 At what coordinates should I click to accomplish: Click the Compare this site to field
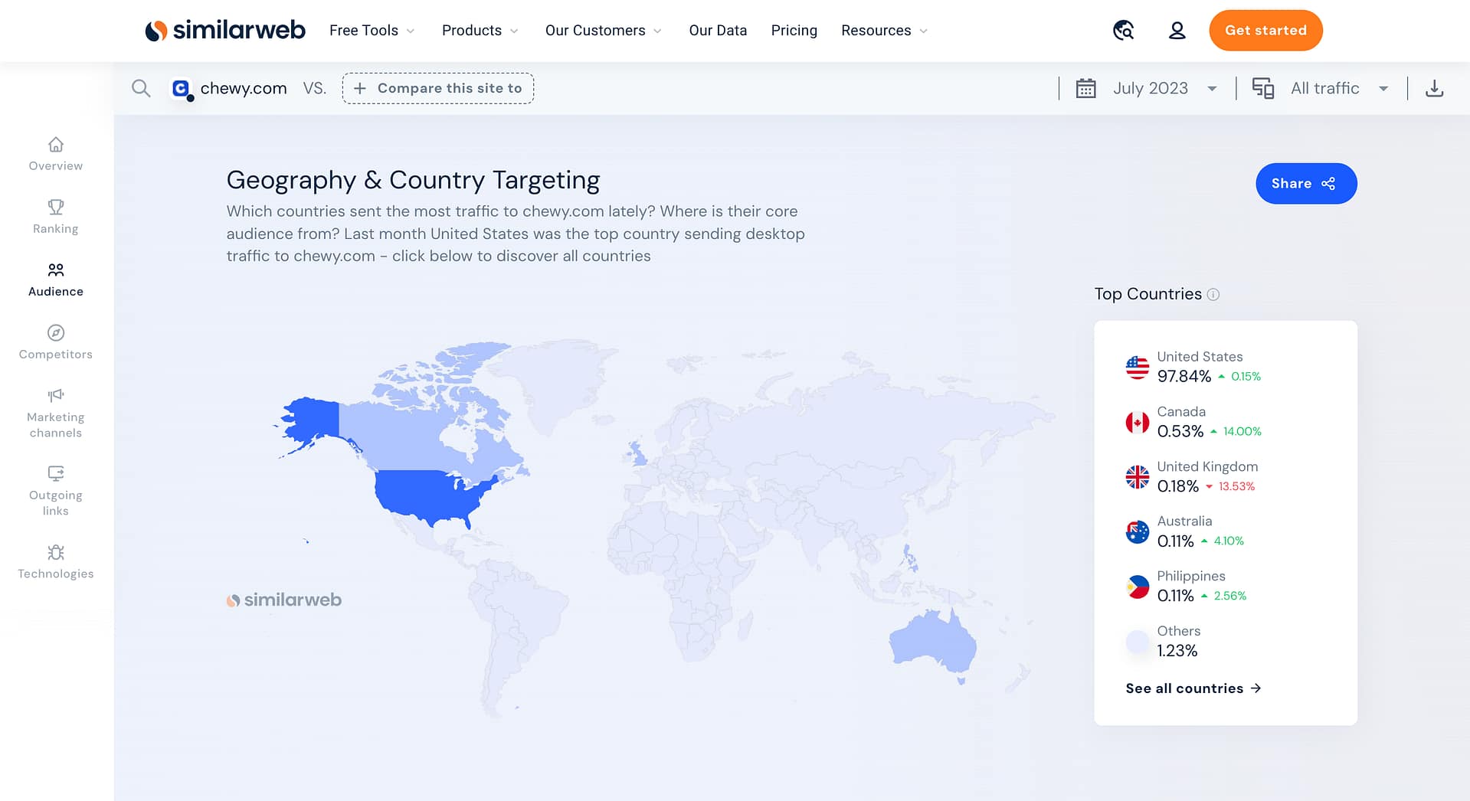coord(437,87)
